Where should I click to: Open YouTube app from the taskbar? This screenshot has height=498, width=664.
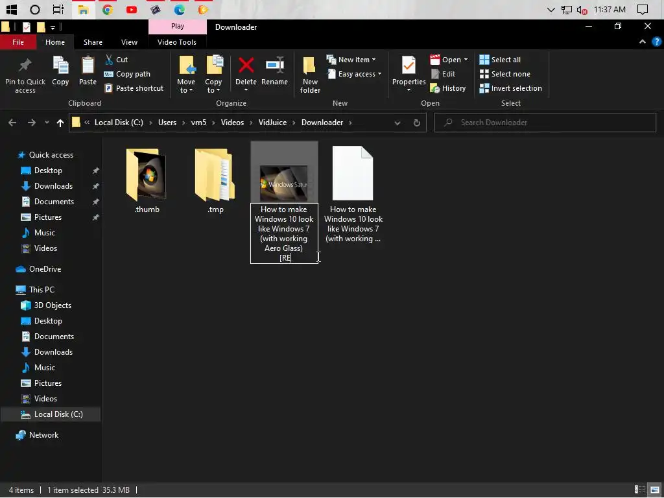132,9
